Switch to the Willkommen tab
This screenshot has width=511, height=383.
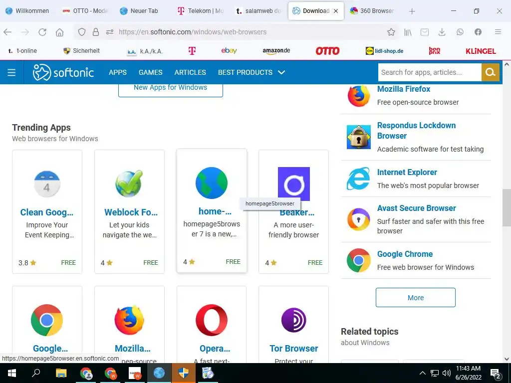[28, 11]
